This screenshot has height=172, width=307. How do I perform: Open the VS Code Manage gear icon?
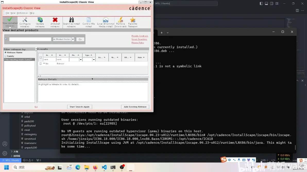pos(5,153)
